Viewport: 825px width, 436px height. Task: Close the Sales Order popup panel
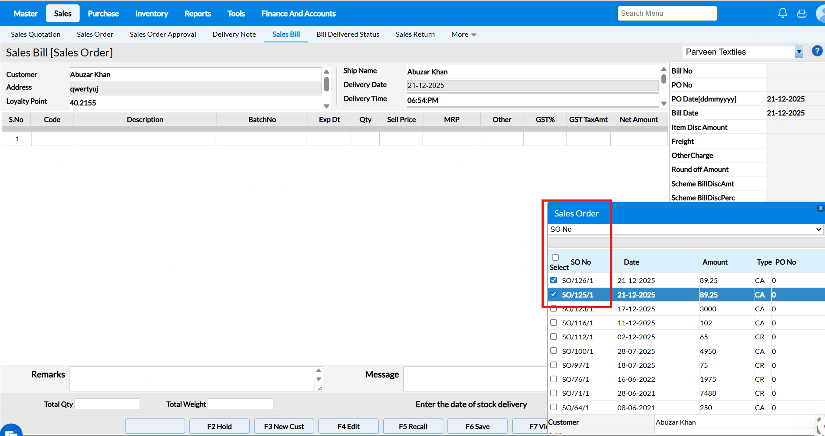821,209
